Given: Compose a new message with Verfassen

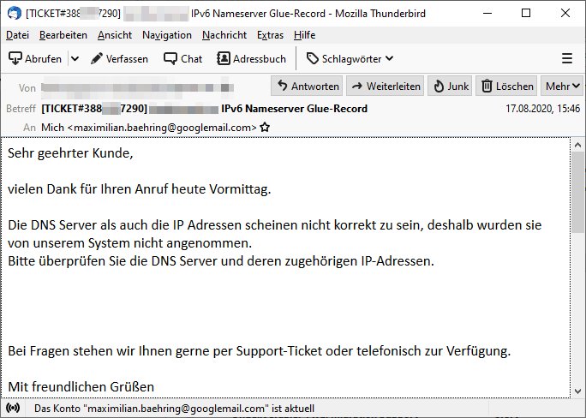Looking at the screenshot, I should (119, 58).
